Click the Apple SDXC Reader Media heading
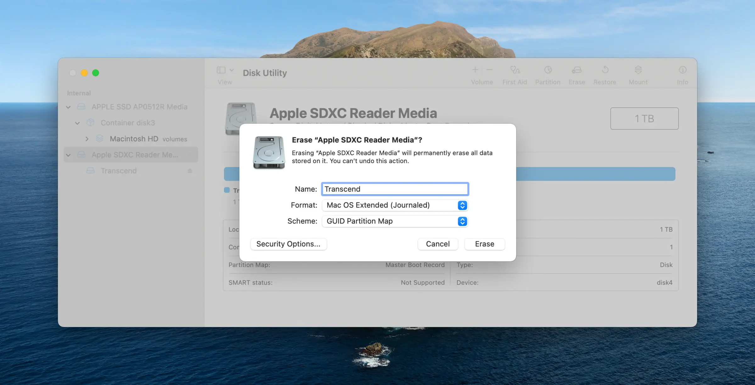Image resolution: width=755 pixels, height=385 pixels. tap(353, 113)
